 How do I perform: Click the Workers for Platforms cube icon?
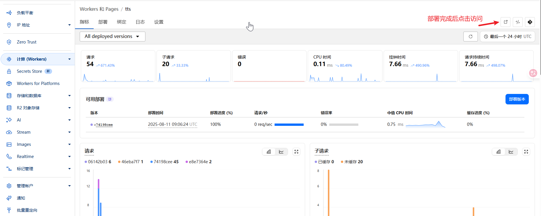coord(9,84)
